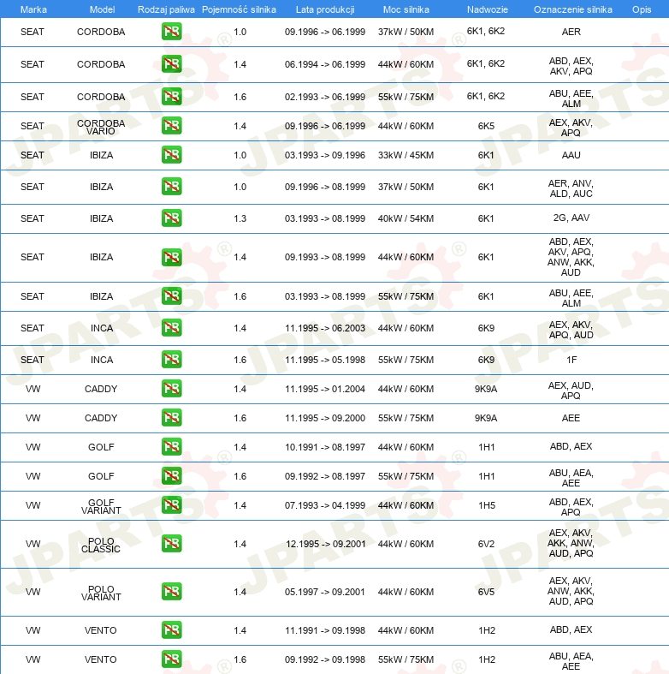
Task: Click fuel icon in Vento 1.6 row
Action: tap(172, 659)
